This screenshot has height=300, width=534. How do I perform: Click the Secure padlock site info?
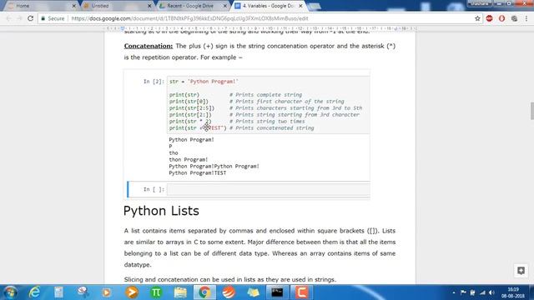(x=53, y=18)
